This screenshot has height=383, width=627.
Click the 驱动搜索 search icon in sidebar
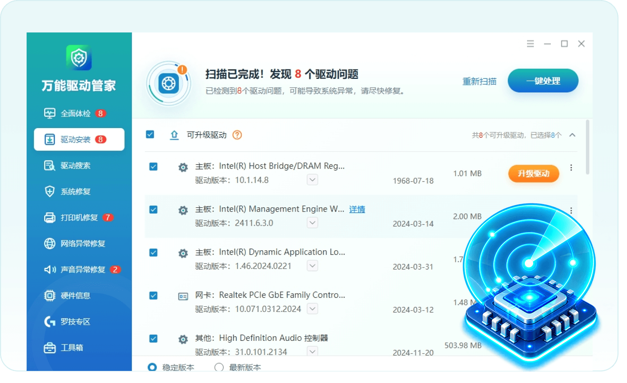click(50, 166)
